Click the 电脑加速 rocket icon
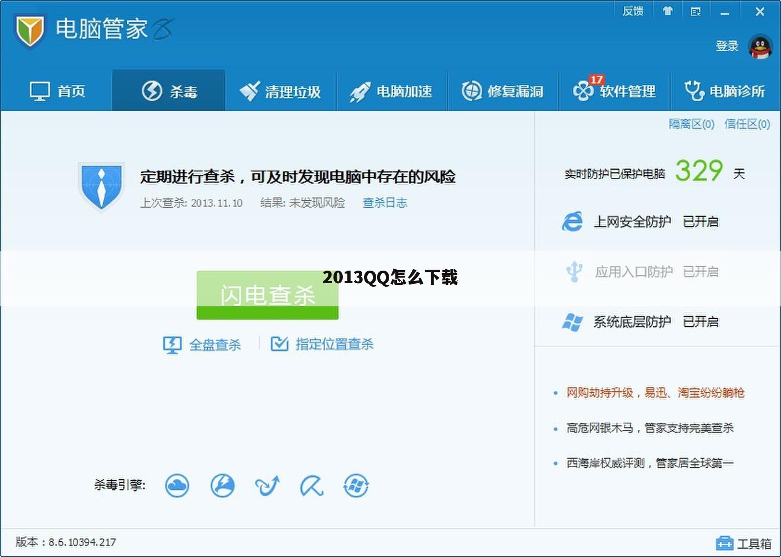The image size is (781, 557). coord(360,91)
